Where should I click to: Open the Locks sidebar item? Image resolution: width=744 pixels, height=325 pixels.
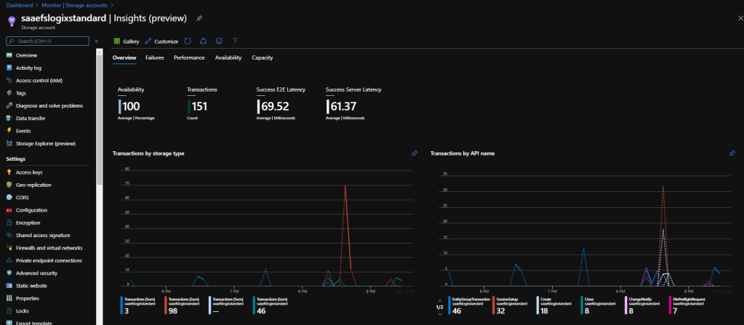pos(23,310)
